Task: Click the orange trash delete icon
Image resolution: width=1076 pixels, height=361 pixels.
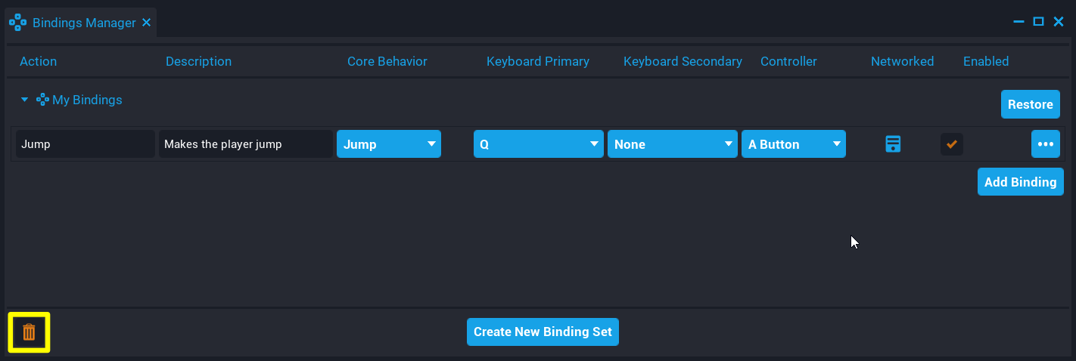Action: click(x=29, y=332)
